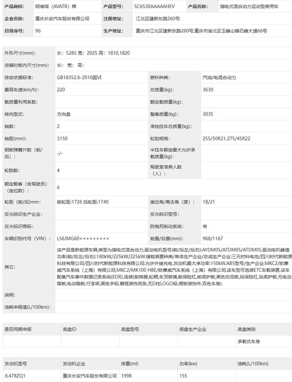This screenshot has height=382, width=292.
Task: Click the max speed value 220
Action: pos(61,90)
